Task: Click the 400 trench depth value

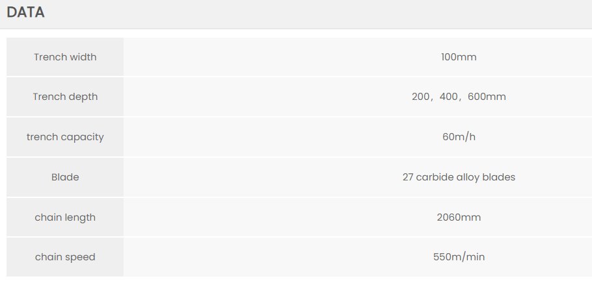Action: click(x=450, y=97)
